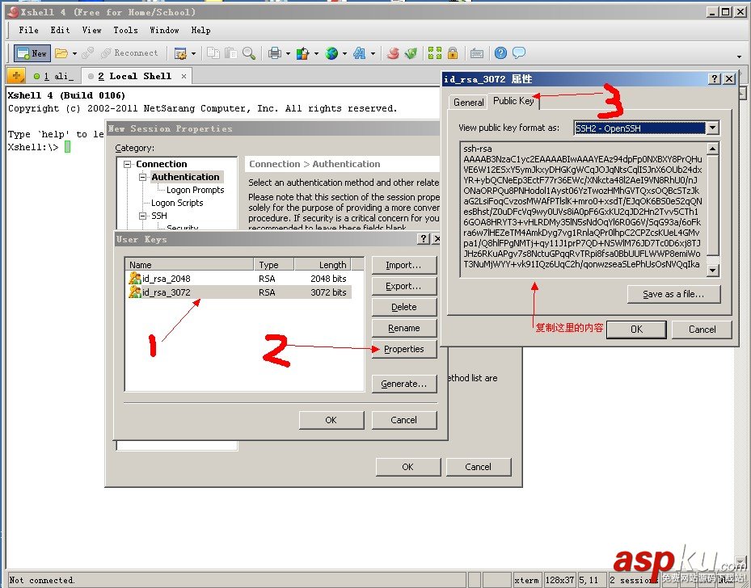Click the speech bubble feedback icon
751x588 pixels.
coord(519,53)
